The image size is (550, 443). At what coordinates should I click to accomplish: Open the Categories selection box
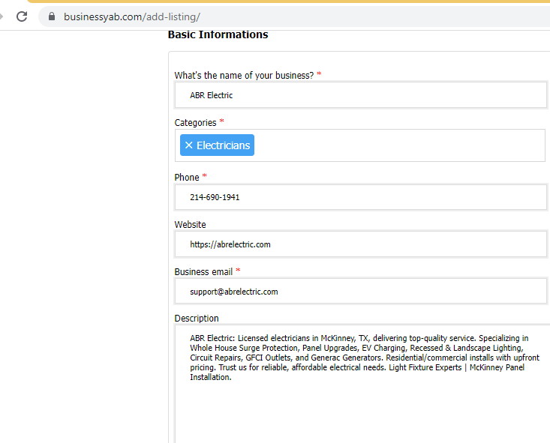360,145
